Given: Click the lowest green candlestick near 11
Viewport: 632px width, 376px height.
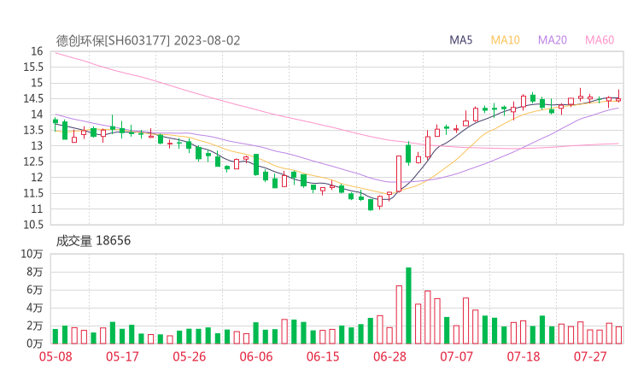Looking at the screenshot, I should tap(371, 204).
